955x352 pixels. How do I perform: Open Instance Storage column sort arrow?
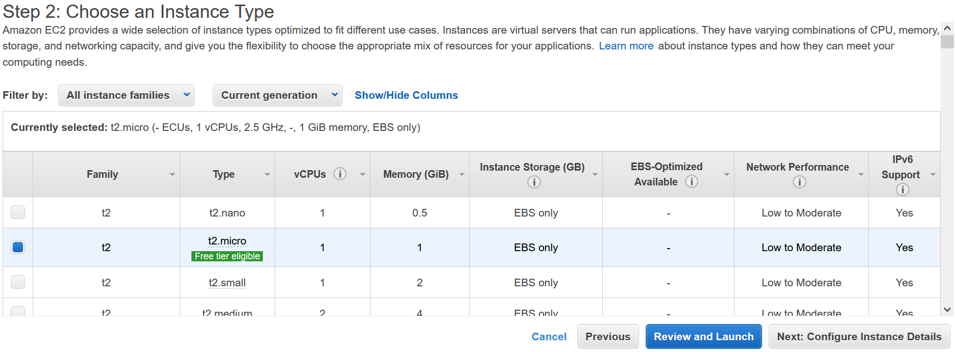coord(595,174)
